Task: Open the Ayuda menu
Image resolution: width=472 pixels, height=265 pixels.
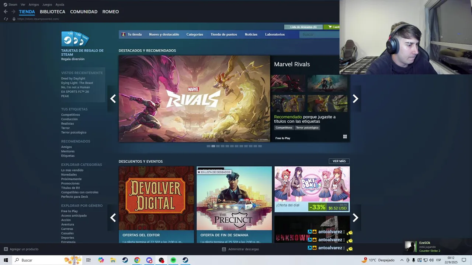Action: [60, 4]
